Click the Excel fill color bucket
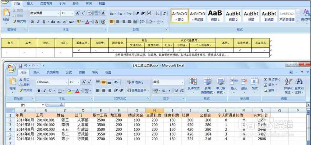This screenshot has height=145, width=311. click(69, 91)
